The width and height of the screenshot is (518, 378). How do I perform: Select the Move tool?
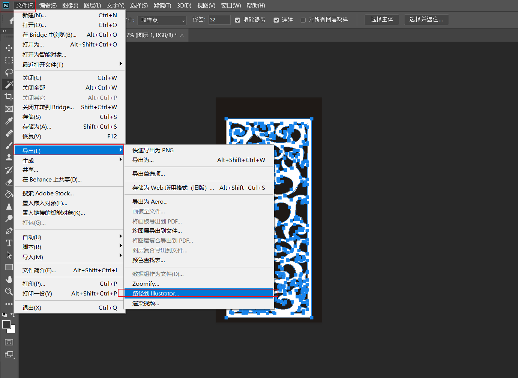tap(9, 48)
